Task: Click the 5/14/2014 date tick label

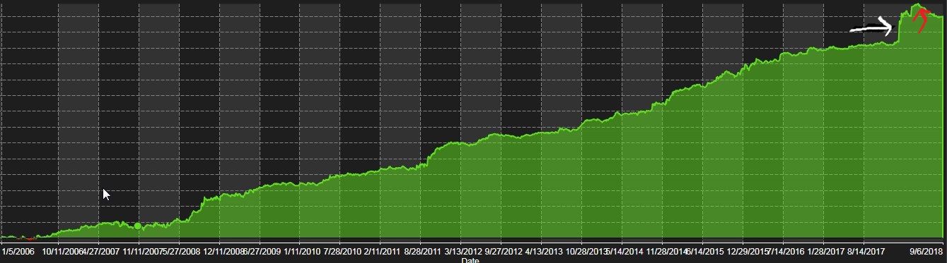Action: tap(624, 251)
